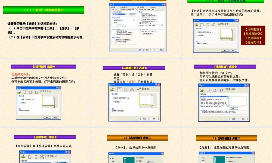Click Open Drawing folder icon on 【使用样板】选项卡 slide
The height and width of the screenshot is (163, 272).
pyautogui.click(x=202, y=90)
